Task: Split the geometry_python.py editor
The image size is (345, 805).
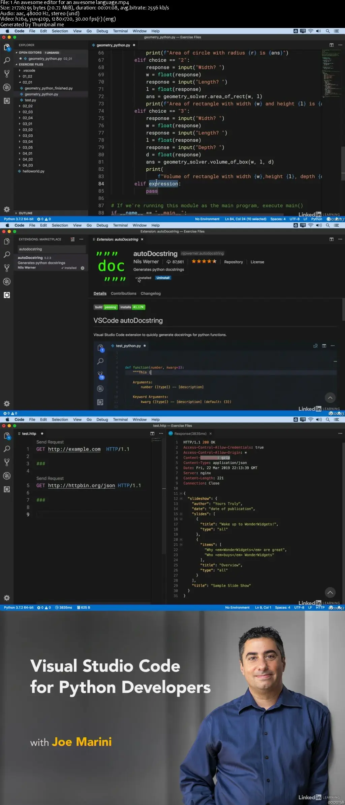Action: pos(332,45)
